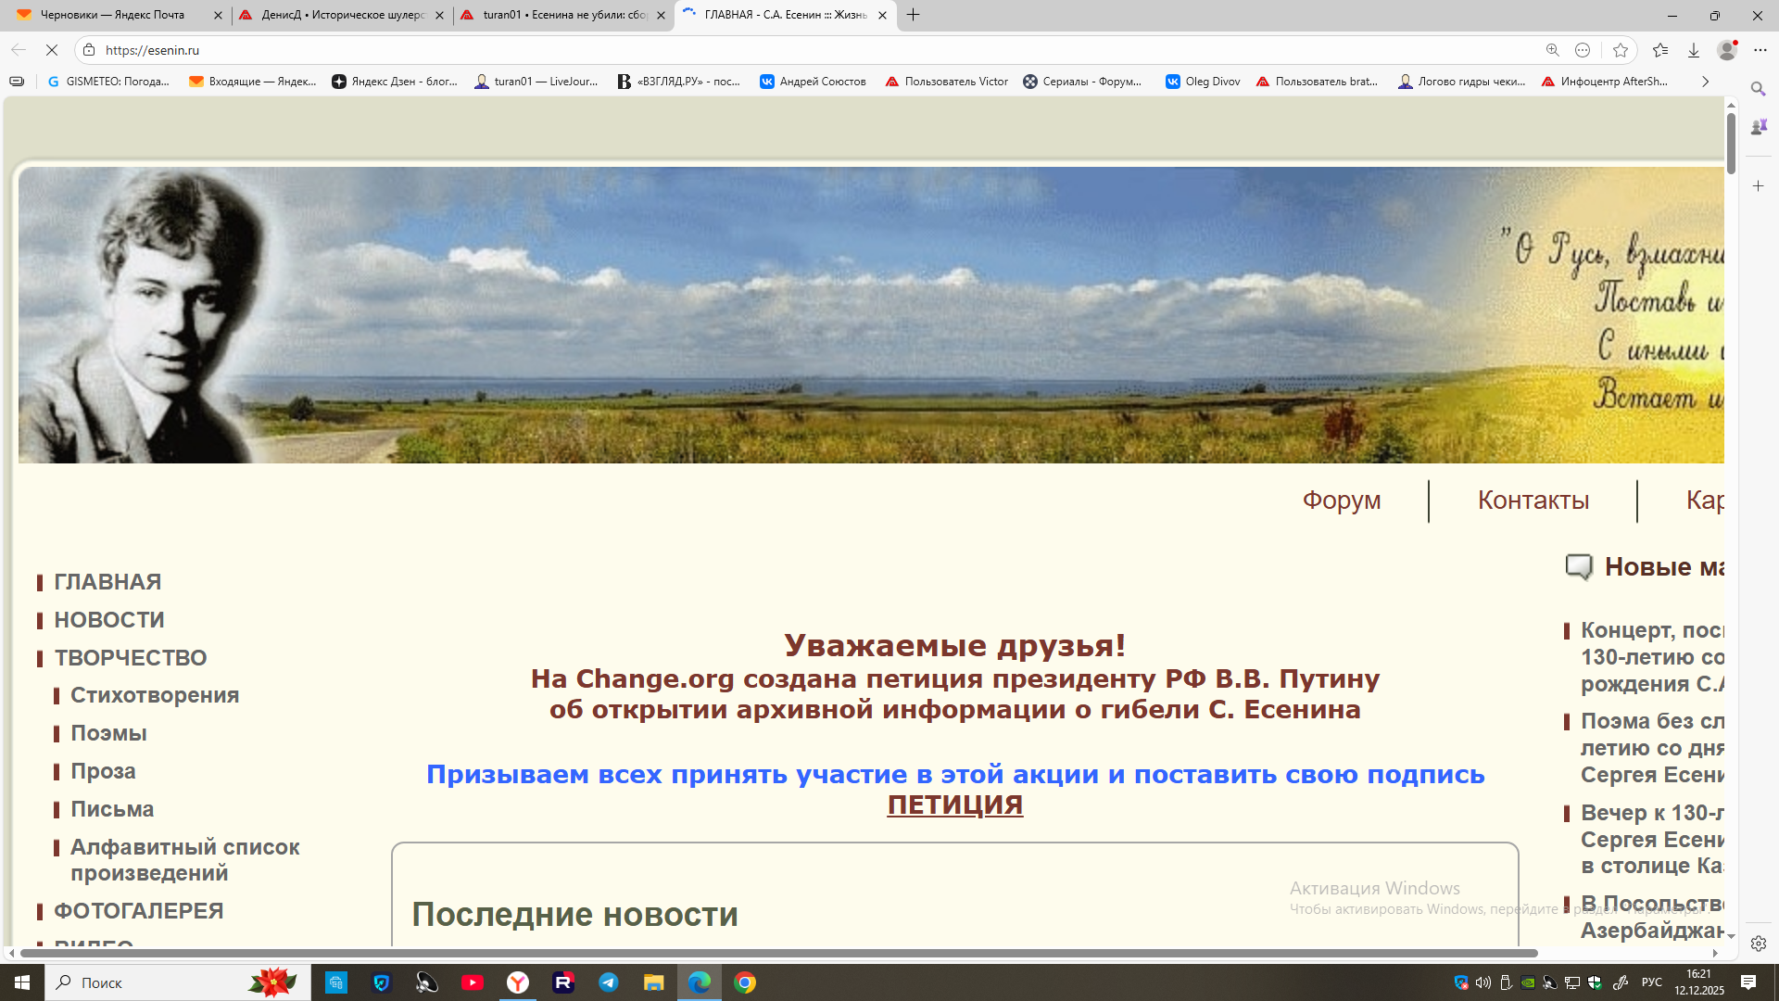Switch to the turan01 Есенина tab

pyautogui.click(x=563, y=15)
